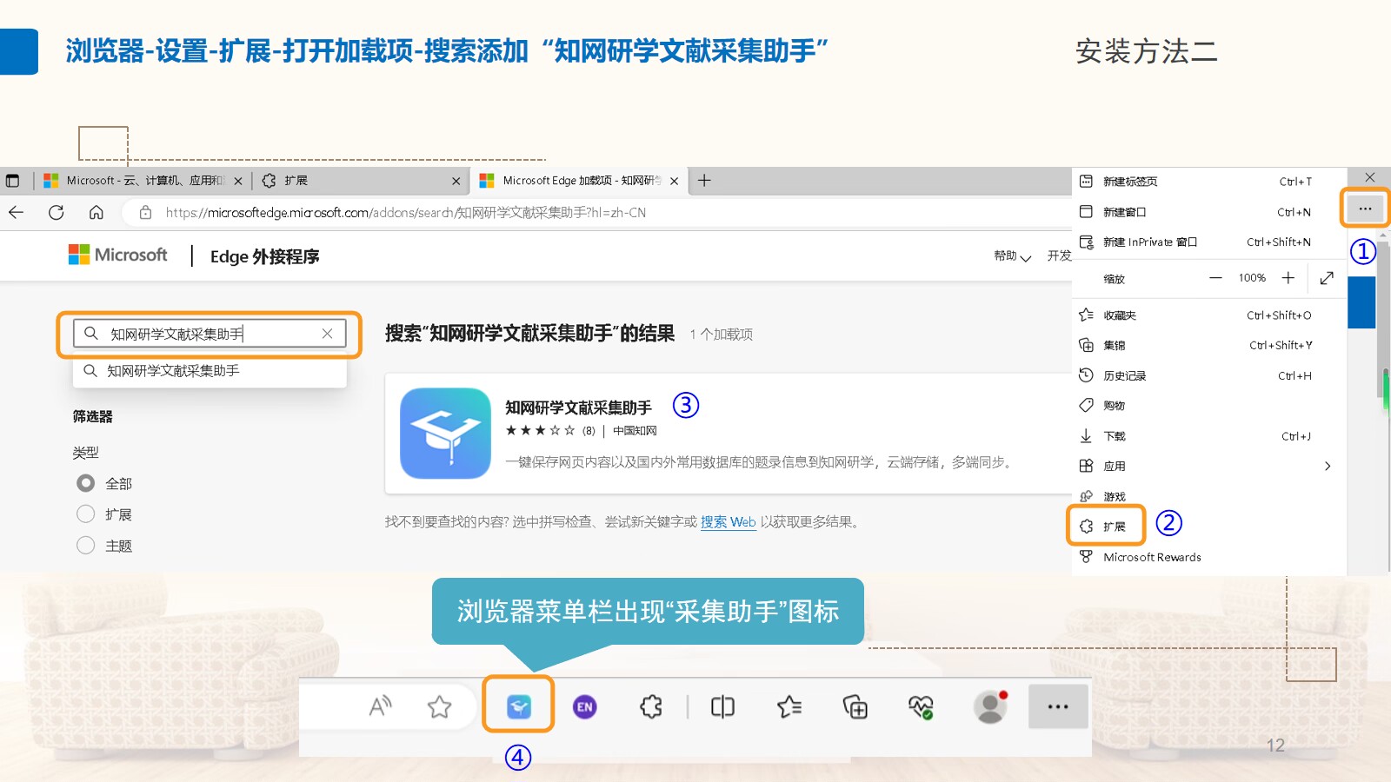Expand the 应用 submenu arrow
This screenshot has width=1391, height=782.
coord(1327,467)
